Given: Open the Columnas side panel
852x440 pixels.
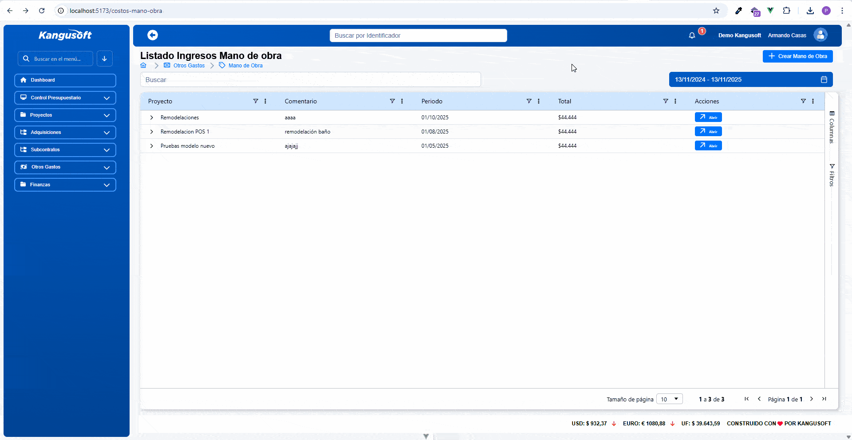Looking at the screenshot, I should [832, 127].
